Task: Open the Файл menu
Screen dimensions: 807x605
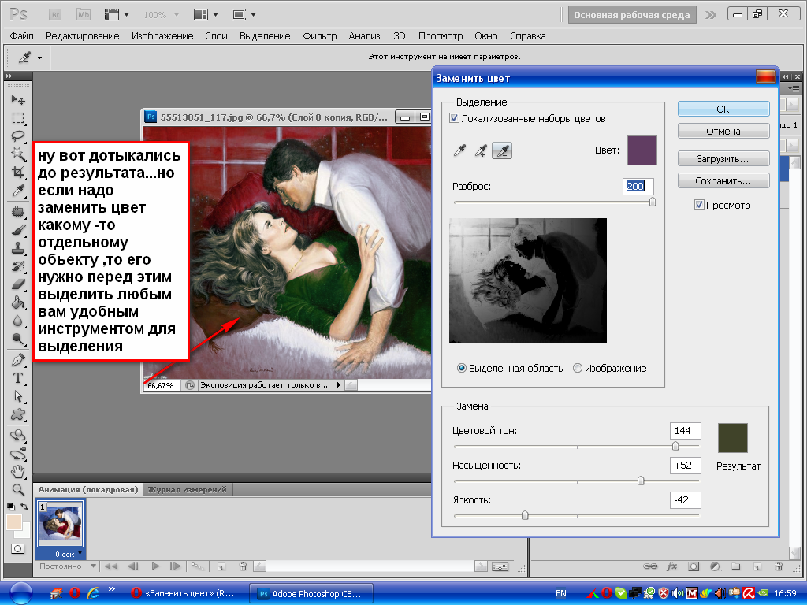Action: tap(21, 36)
